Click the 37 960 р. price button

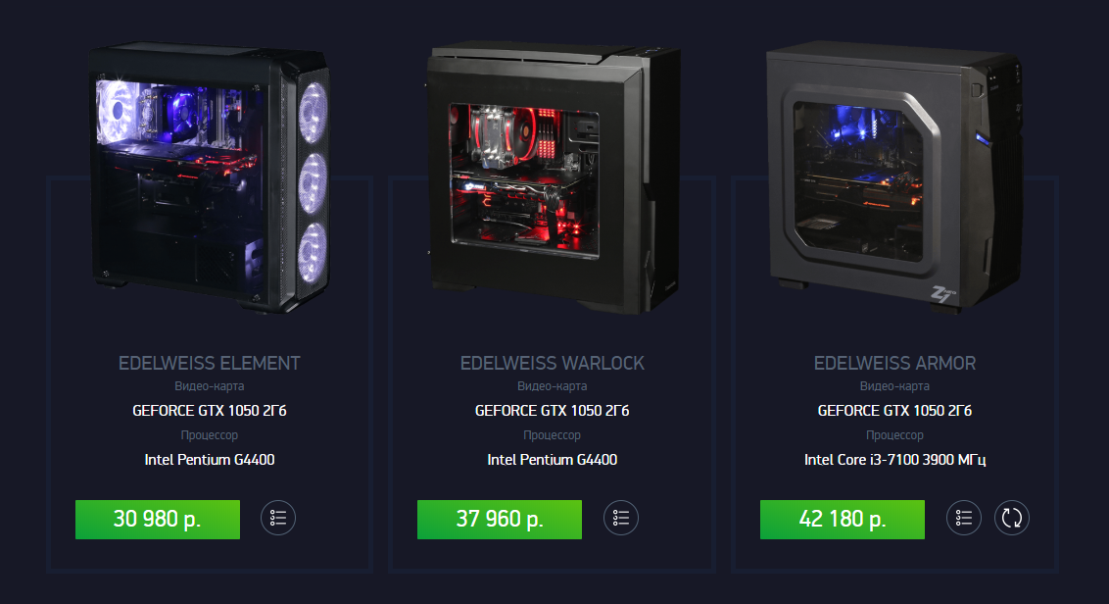(500, 519)
